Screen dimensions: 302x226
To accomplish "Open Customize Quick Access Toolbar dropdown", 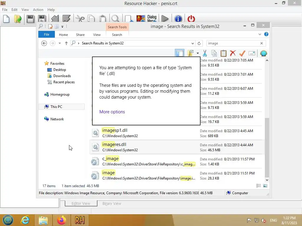I will [63, 27].
